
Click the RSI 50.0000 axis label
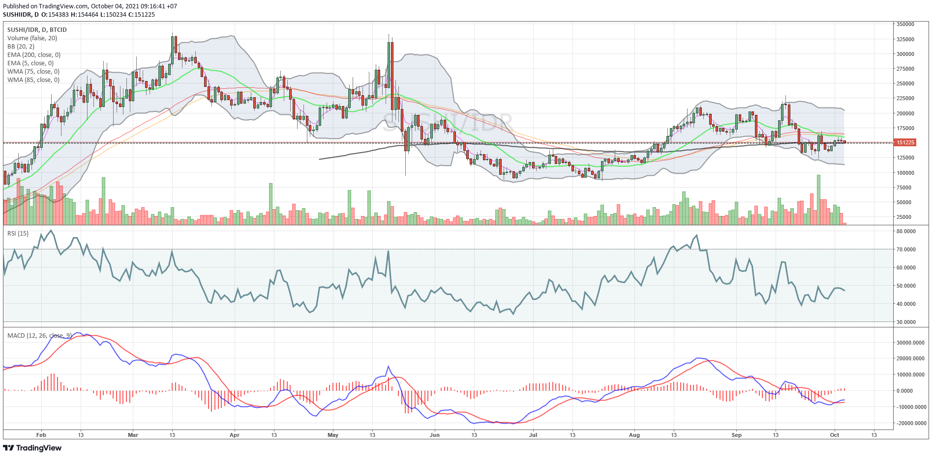(906, 286)
